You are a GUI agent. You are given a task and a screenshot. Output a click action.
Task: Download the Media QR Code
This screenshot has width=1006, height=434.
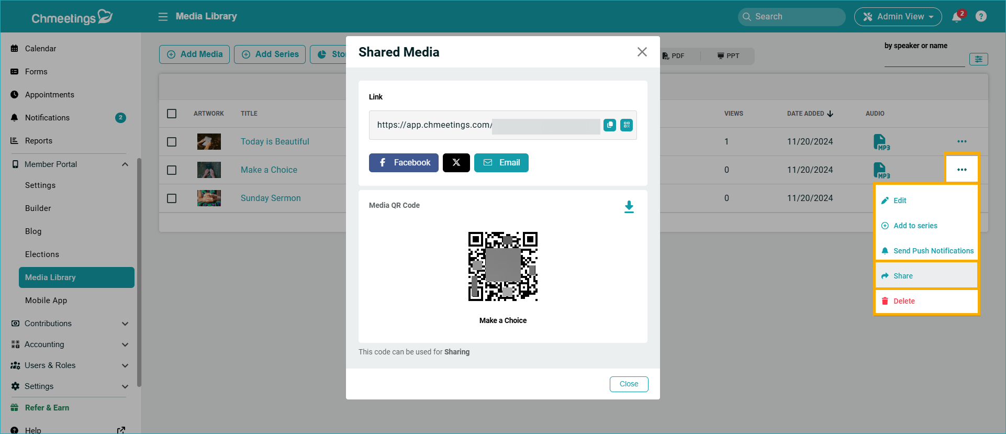629,207
